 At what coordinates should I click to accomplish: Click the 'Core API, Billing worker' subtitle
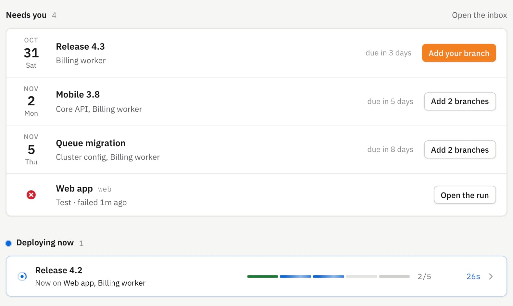coord(99,109)
